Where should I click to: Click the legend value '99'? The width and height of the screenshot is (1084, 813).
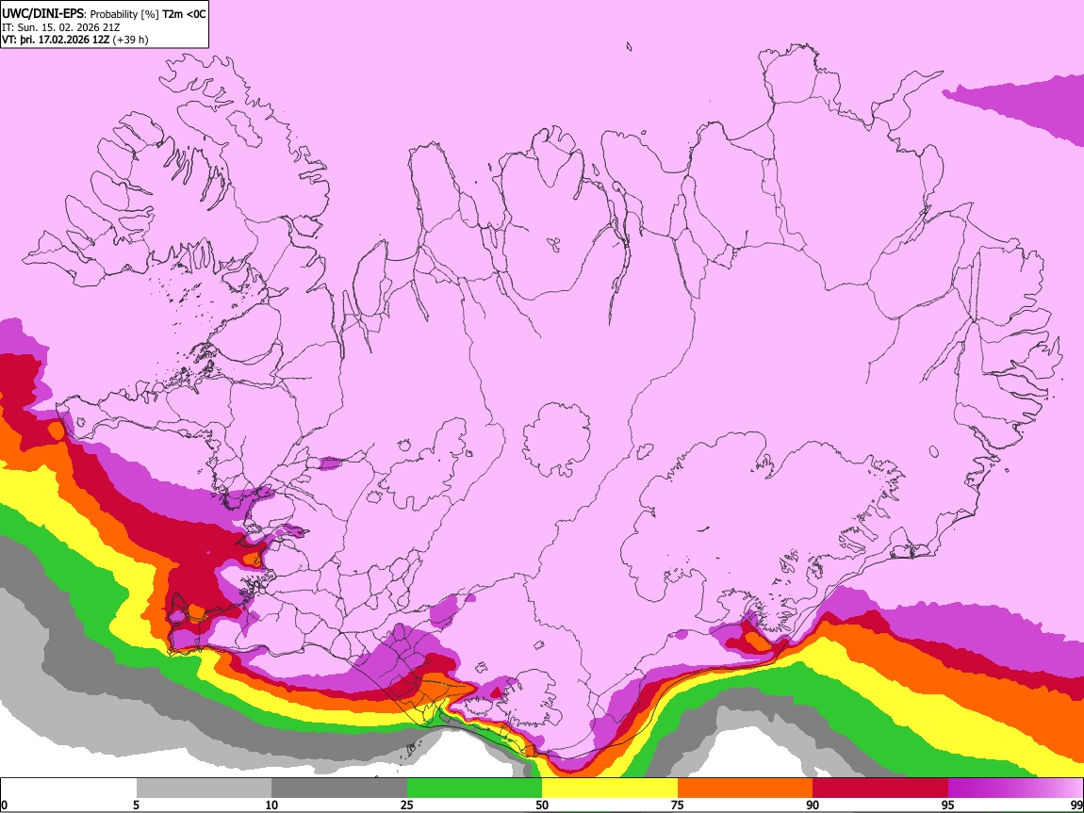coord(1076,805)
